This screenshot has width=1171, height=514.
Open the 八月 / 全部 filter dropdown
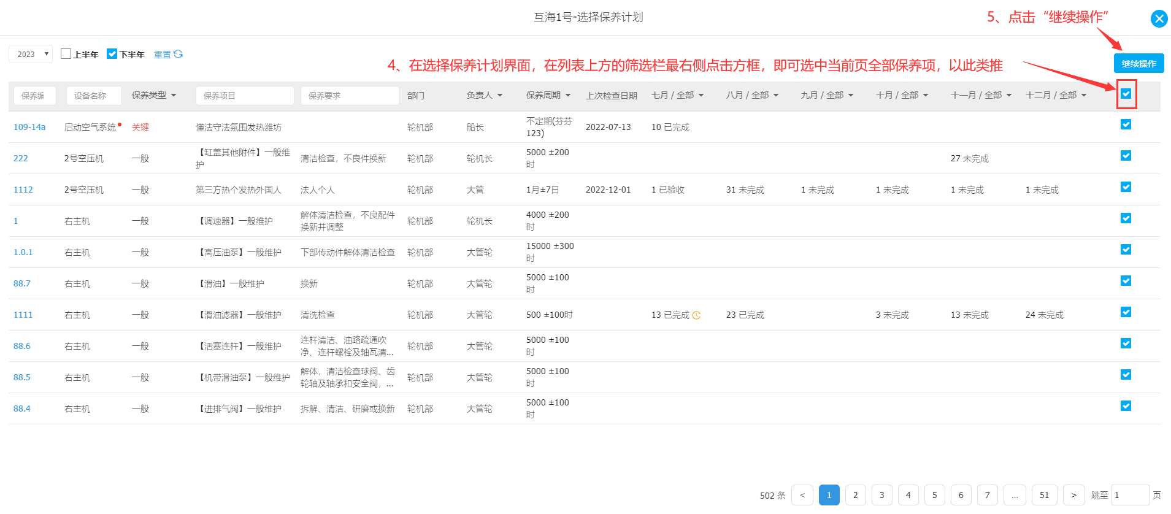tap(753, 95)
